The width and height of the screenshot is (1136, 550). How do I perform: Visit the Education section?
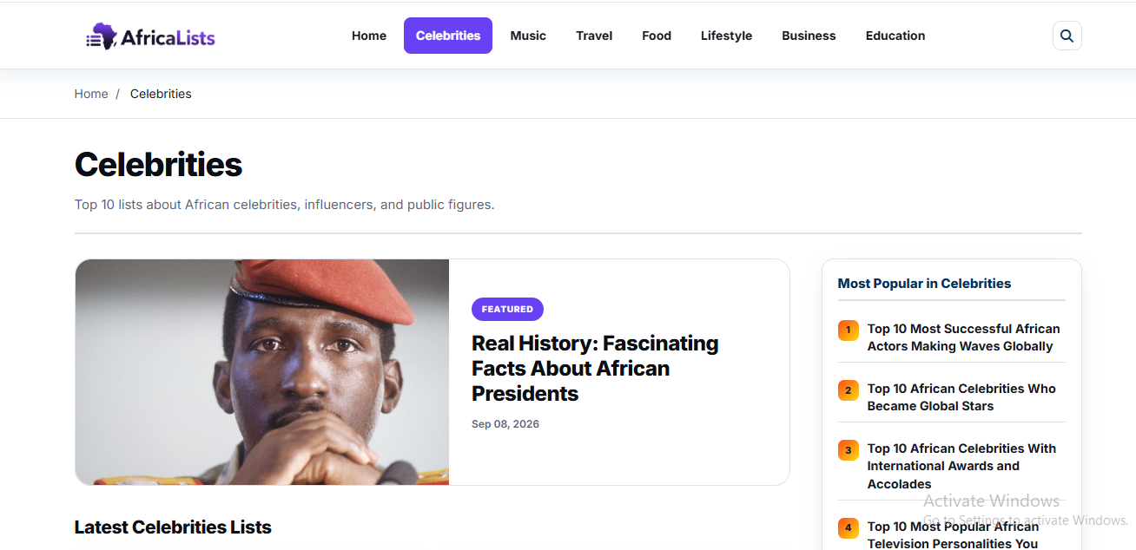pyautogui.click(x=895, y=36)
